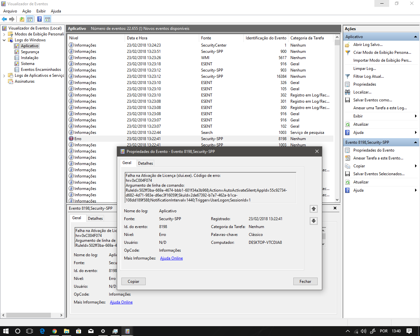Screen dimensions: 420x336
Task: Click the Copiar button in dialog
Action: (x=134, y=282)
